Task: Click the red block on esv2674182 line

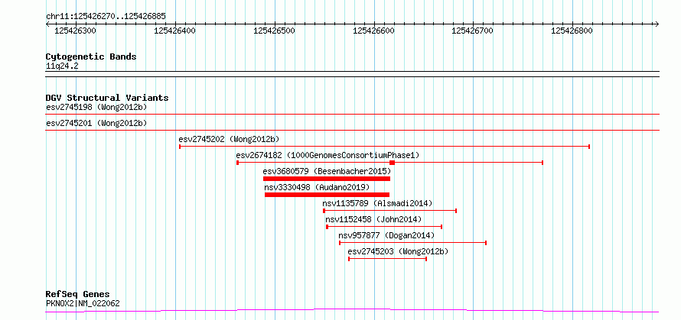Action: pos(393,162)
